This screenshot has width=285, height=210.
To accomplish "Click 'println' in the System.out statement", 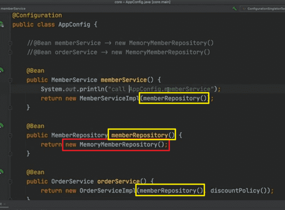I will point(92,89).
